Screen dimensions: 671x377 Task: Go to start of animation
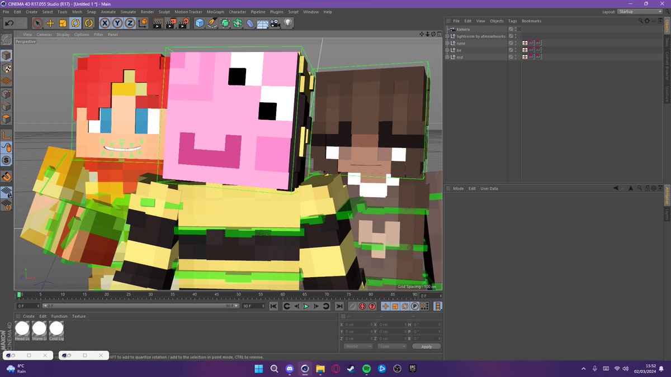[273, 306]
